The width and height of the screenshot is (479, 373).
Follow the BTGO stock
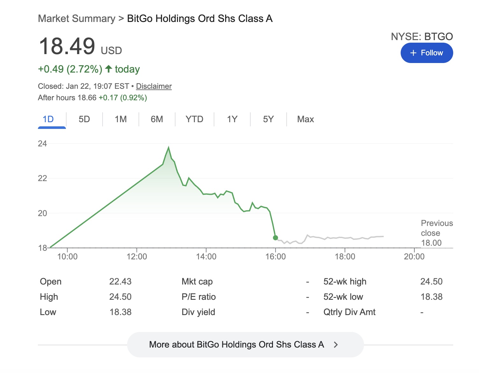pyautogui.click(x=427, y=53)
